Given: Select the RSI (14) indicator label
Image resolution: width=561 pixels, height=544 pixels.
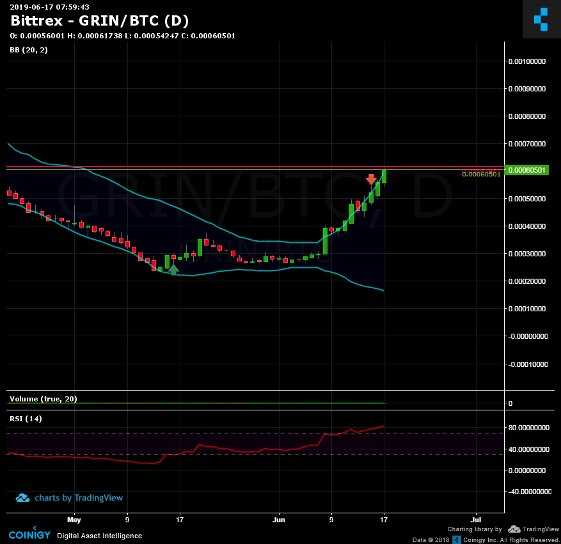Looking at the screenshot, I should [26, 419].
